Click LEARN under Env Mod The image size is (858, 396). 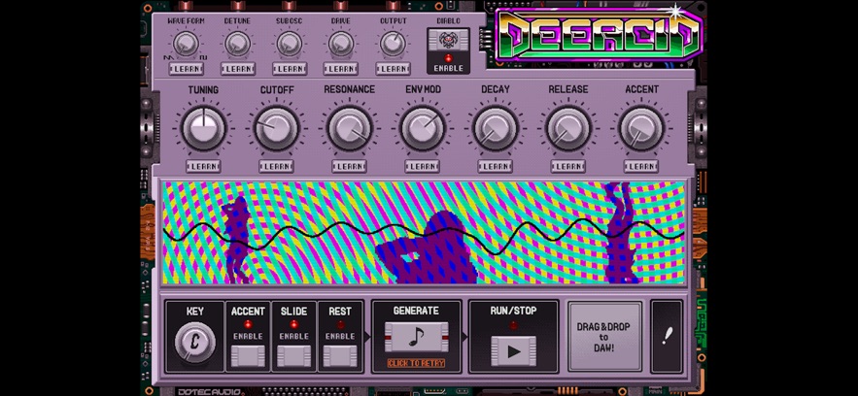[423, 166]
